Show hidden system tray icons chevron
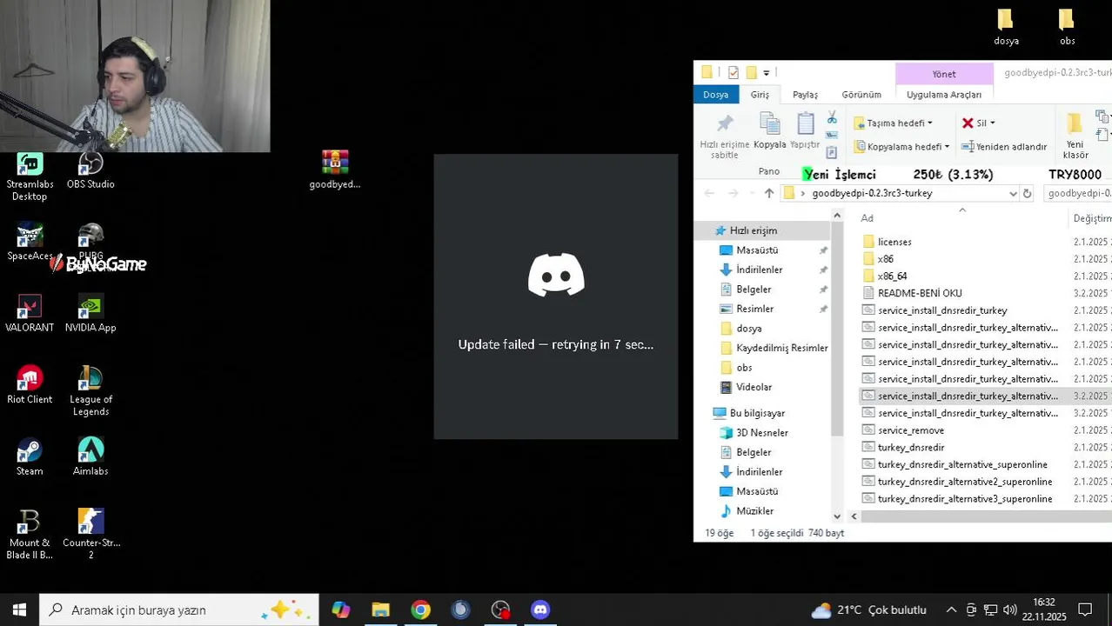The height and width of the screenshot is (626, 1112). click(951, 610)
